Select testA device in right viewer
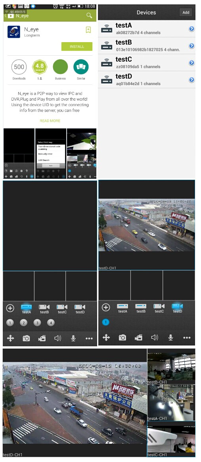 (123, 308)
